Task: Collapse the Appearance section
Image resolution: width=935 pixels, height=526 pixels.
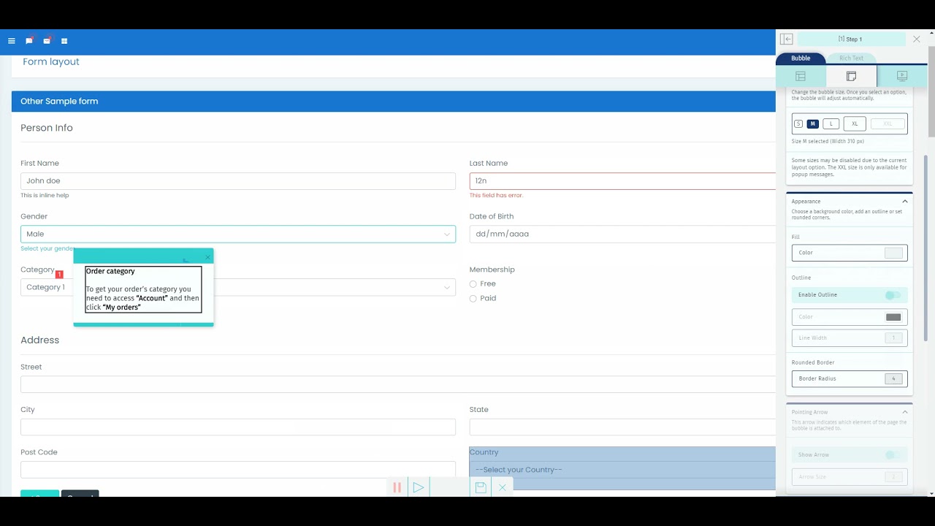Action: (x=905, y=202)
